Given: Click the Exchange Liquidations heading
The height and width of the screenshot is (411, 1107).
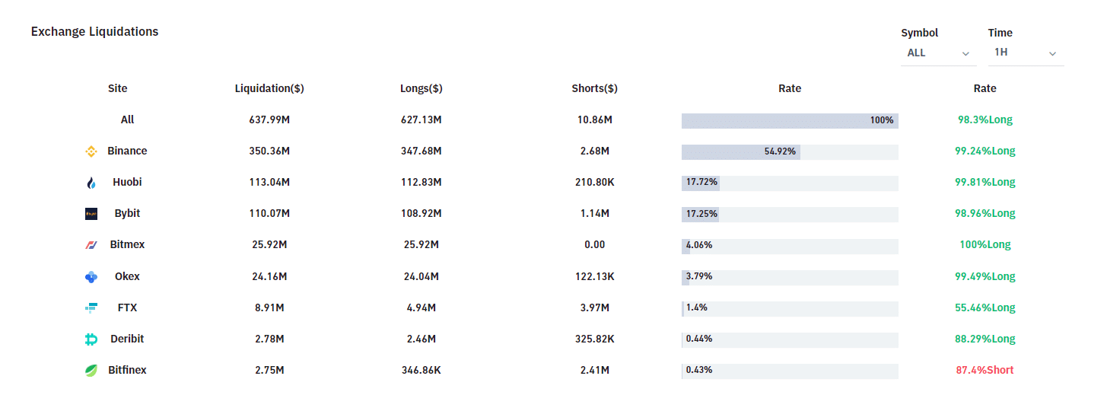Looking at the screenshot, I should 94,32.
